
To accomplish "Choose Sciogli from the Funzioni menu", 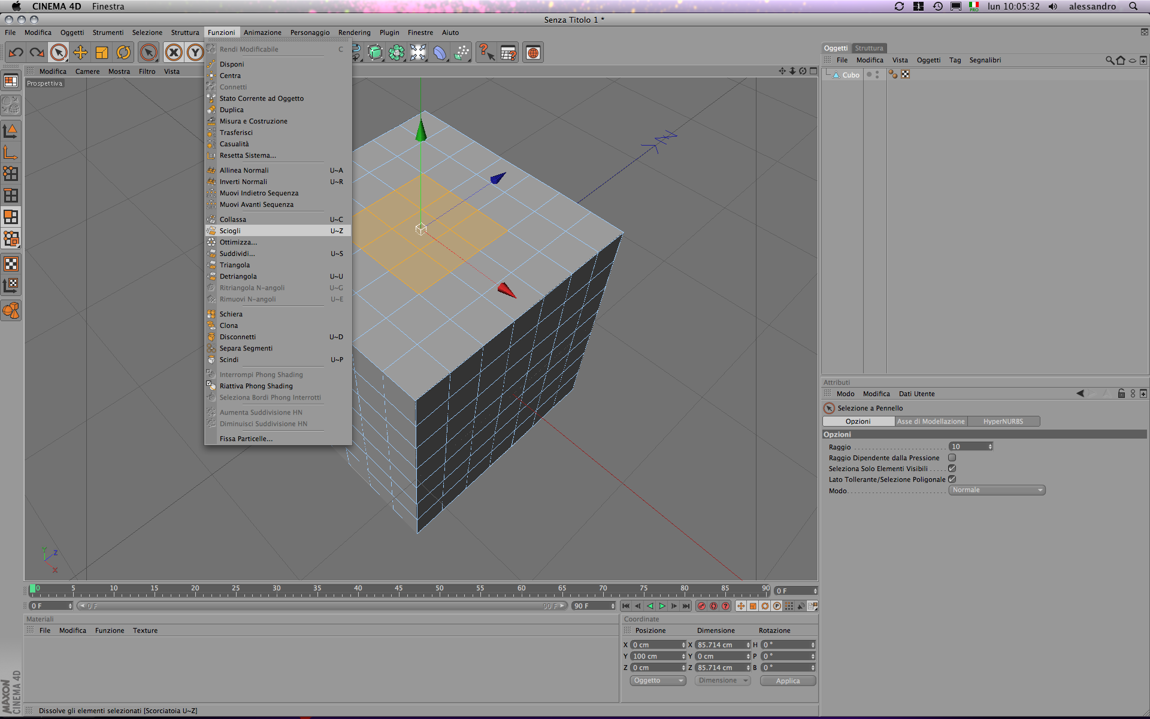I will (x=230, y=231).
